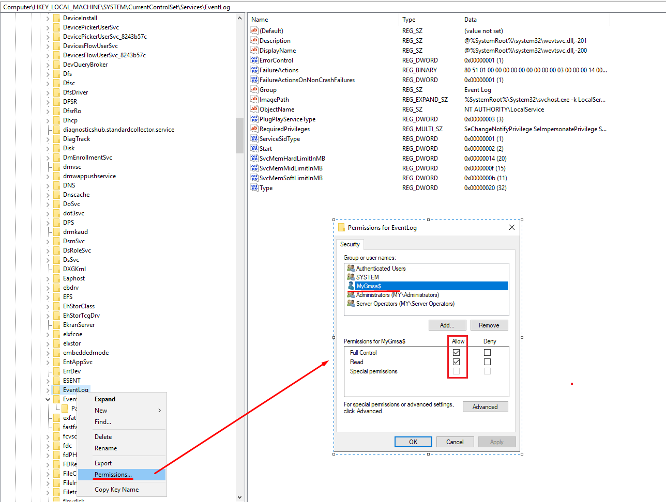Check Deny for Full Control permission
Screen dimensions: 666x502
[487, 353]
